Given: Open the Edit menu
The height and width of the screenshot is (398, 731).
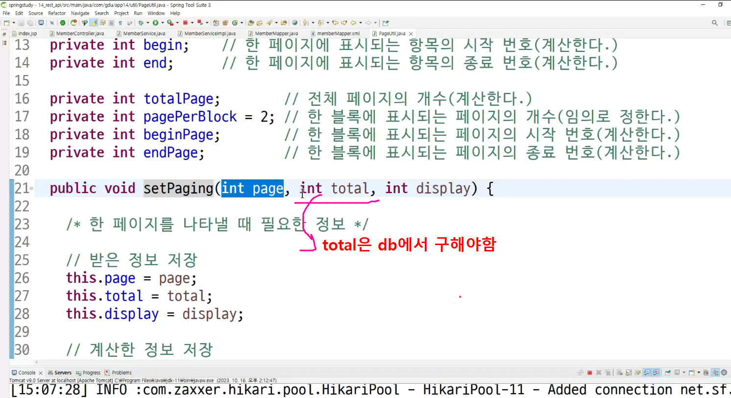Looking at the screenshot, I should click(x=19, y=13).
